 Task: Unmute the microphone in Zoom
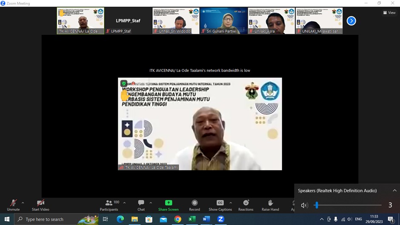pos(13,203)
